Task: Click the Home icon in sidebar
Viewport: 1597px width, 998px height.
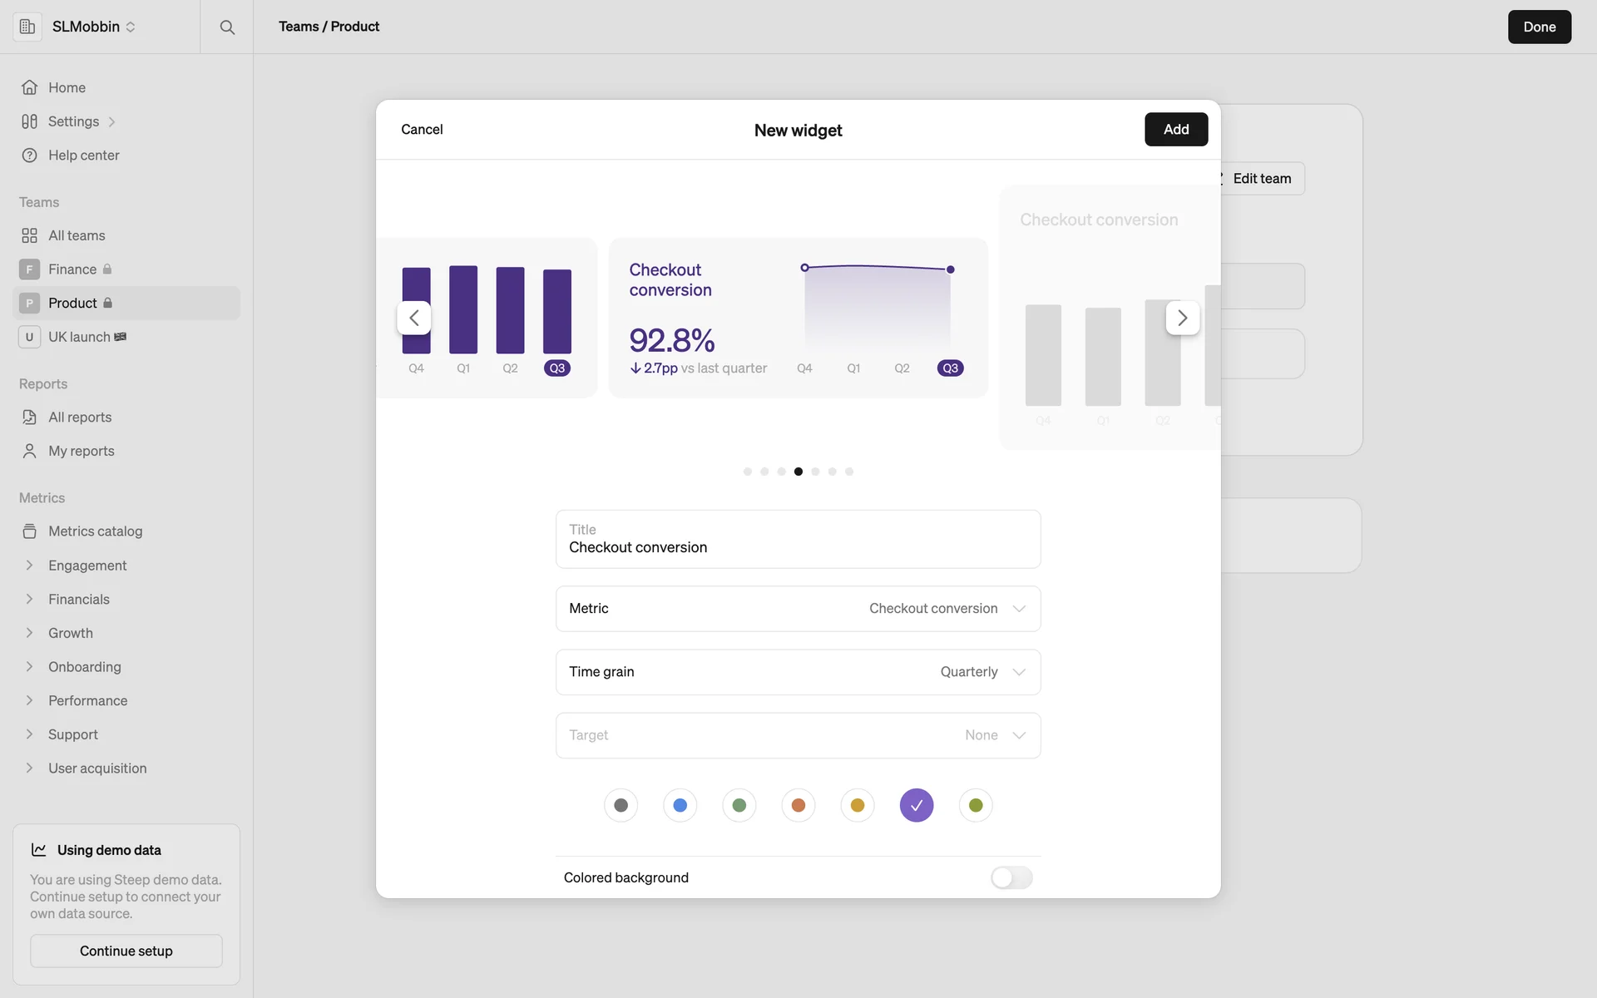Action: tap(29, 87)
